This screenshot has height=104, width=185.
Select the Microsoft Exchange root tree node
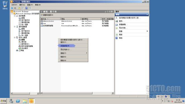[x=21, y=11]
